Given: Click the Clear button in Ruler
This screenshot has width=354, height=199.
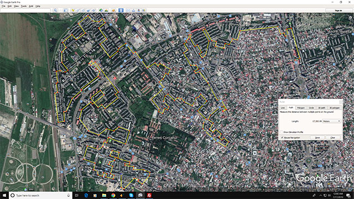Looking at the screenshot, I should pyautogui.click(x=332, y=138).
